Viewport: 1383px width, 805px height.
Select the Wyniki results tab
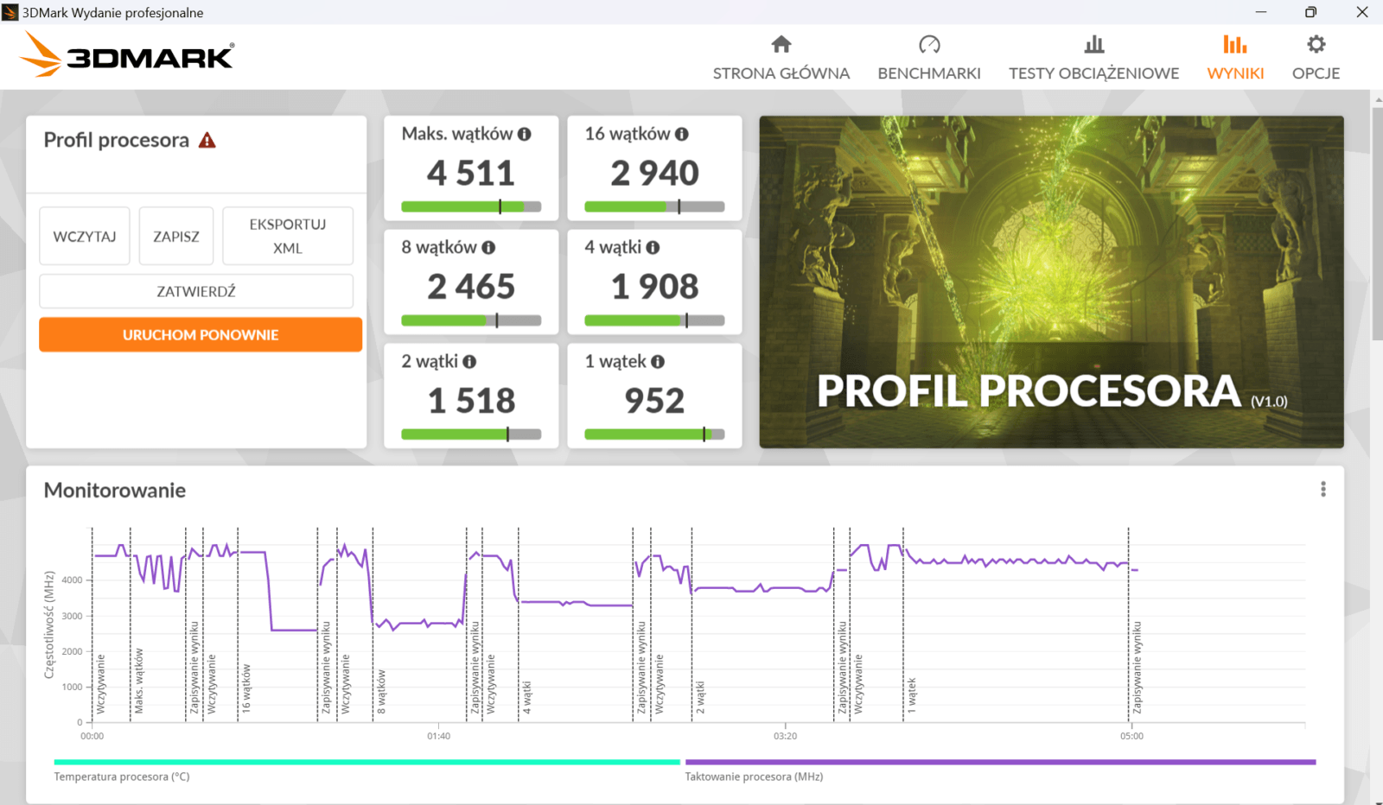click(x=1235, y=58)
